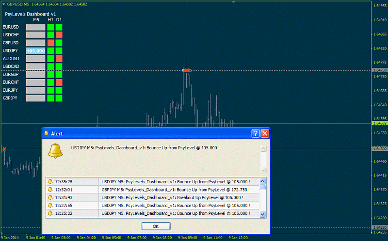Click the green H1 square for EURUSD

(50, 27)
